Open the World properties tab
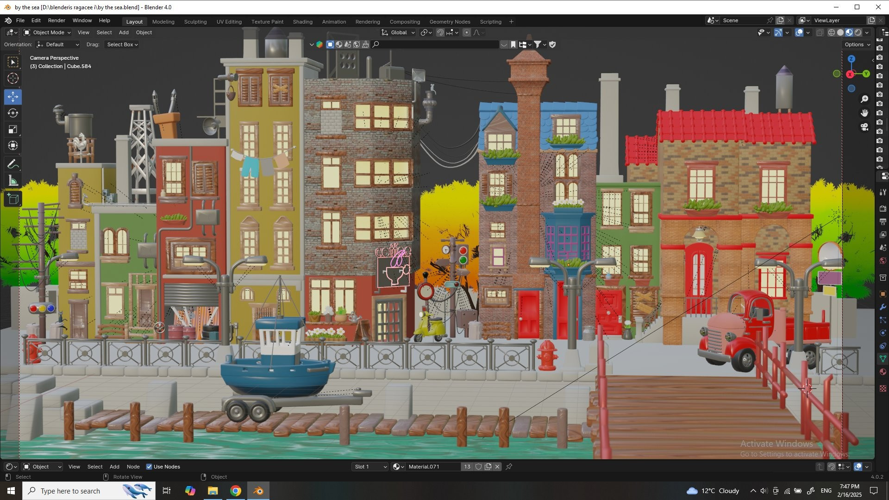 pyautogui.click(x=883, y=261)
